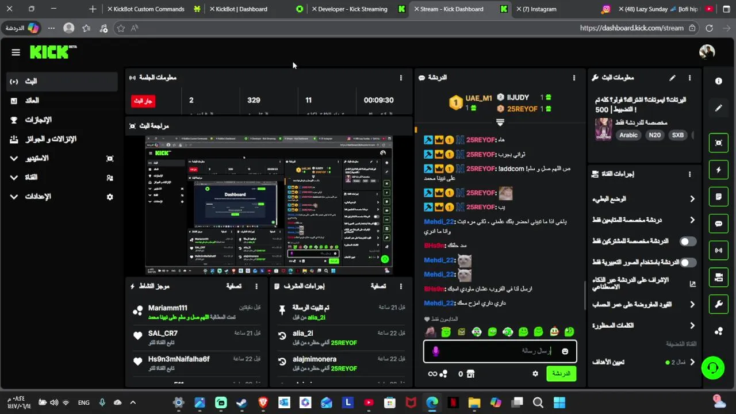The image size is (736, 414).
Task: Open the shop icon below chat
Action: click(470, 374)
